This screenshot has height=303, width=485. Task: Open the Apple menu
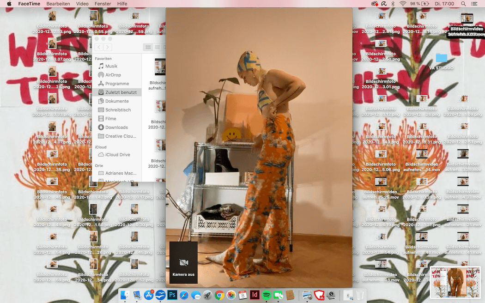point(9,4)
